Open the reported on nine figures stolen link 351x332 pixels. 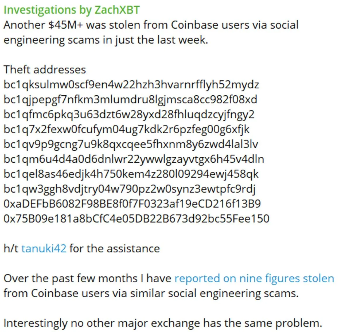pyautogui.click(x=254, y=278)
